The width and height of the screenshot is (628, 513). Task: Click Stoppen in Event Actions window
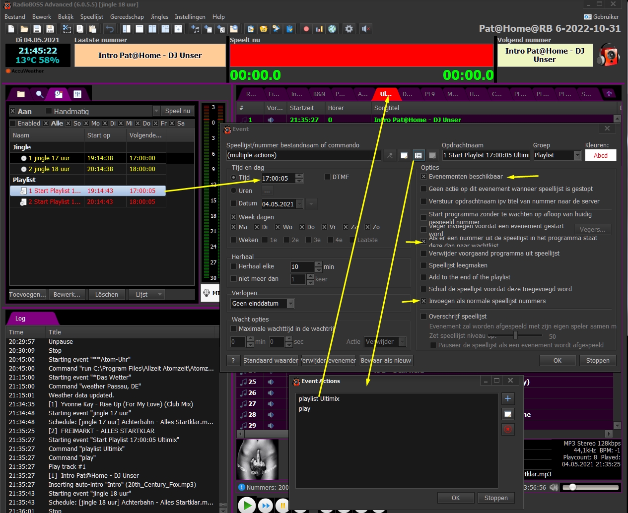click(x=496, y=498)
